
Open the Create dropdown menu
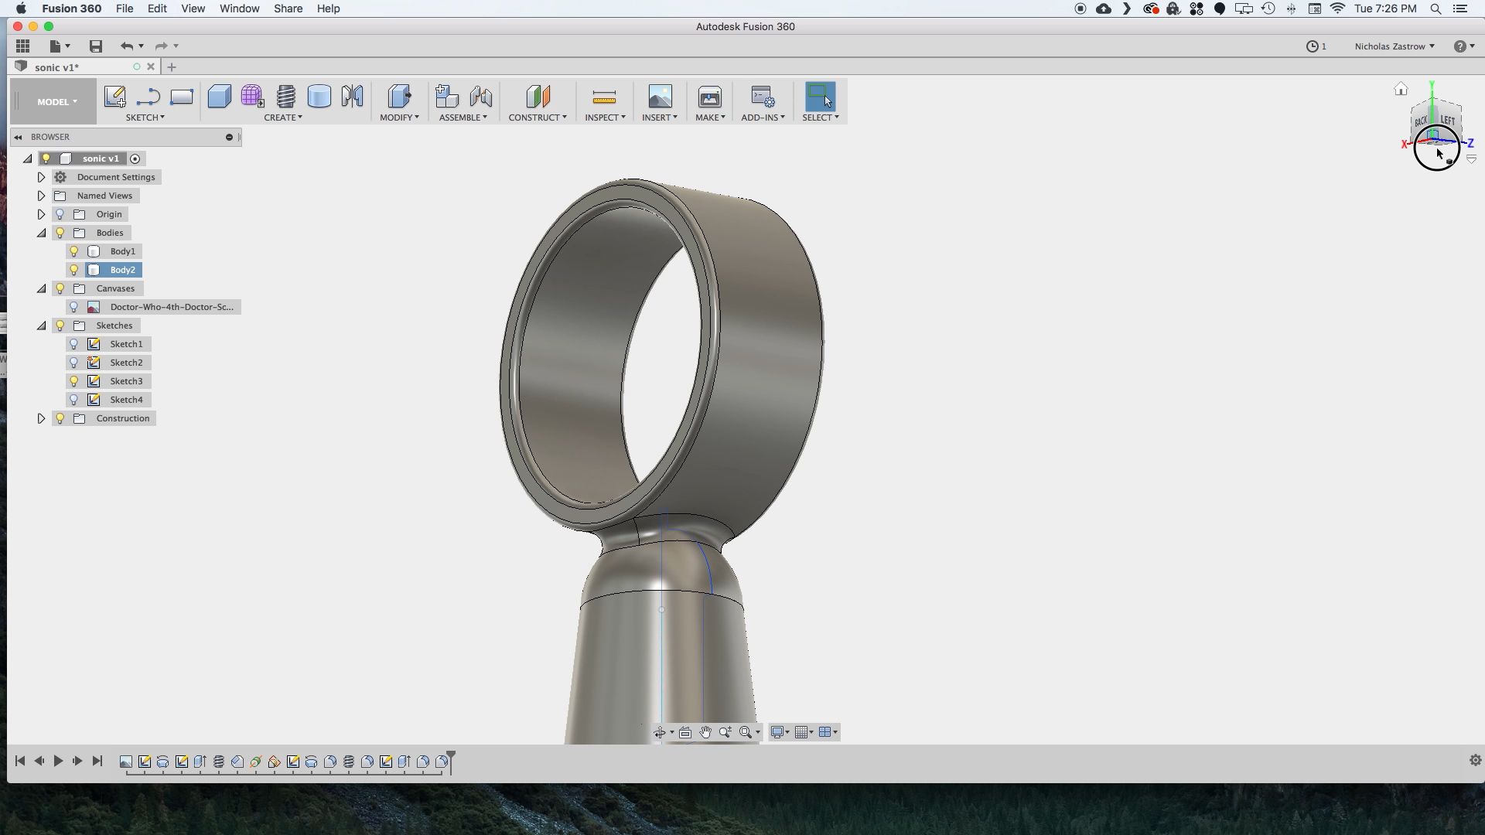[282, 118]
